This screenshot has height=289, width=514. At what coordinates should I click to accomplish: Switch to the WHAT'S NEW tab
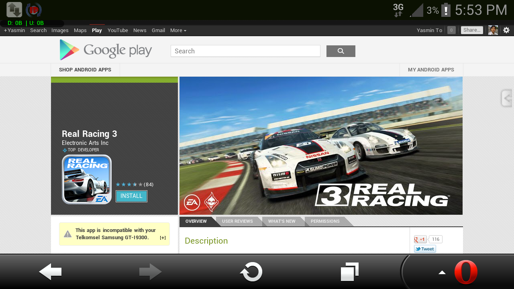tap(281, 222)
